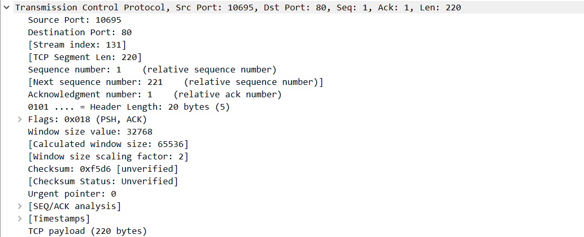Select the Urgent pointer: 0 row
The image size is (584, 237).
[x=72, y=194]
